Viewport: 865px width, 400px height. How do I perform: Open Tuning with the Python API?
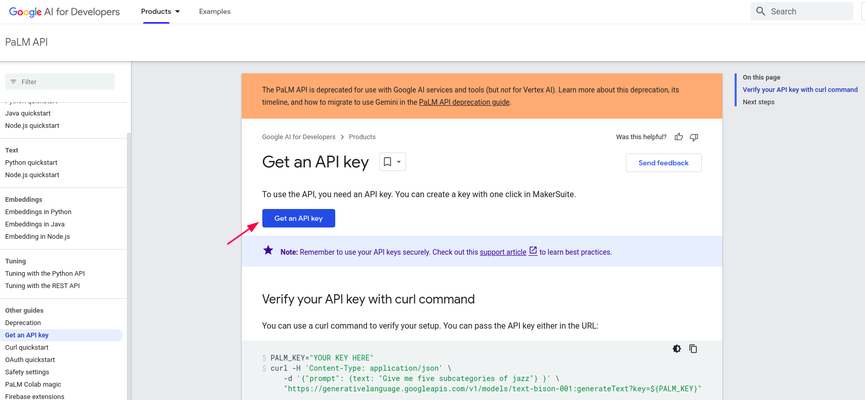click(x=45, y=273)
